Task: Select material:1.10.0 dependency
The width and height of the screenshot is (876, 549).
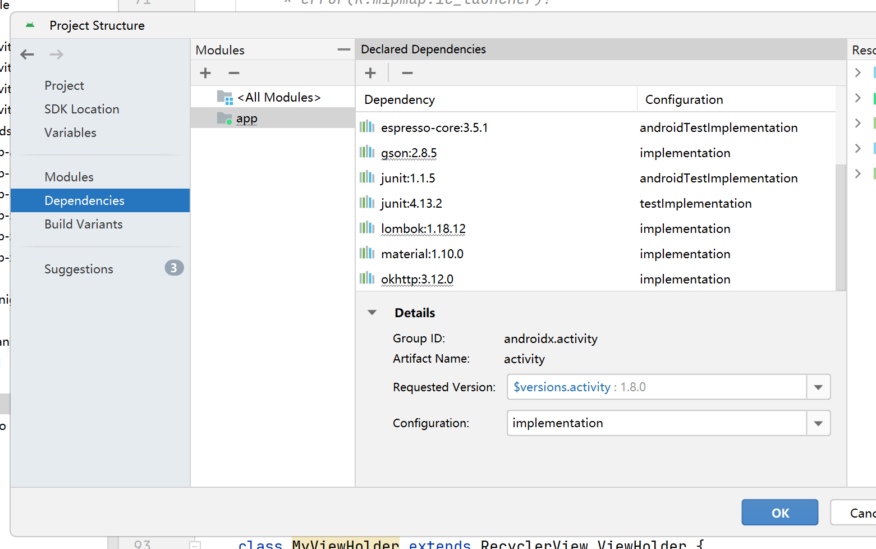Action: coord(596,254)
